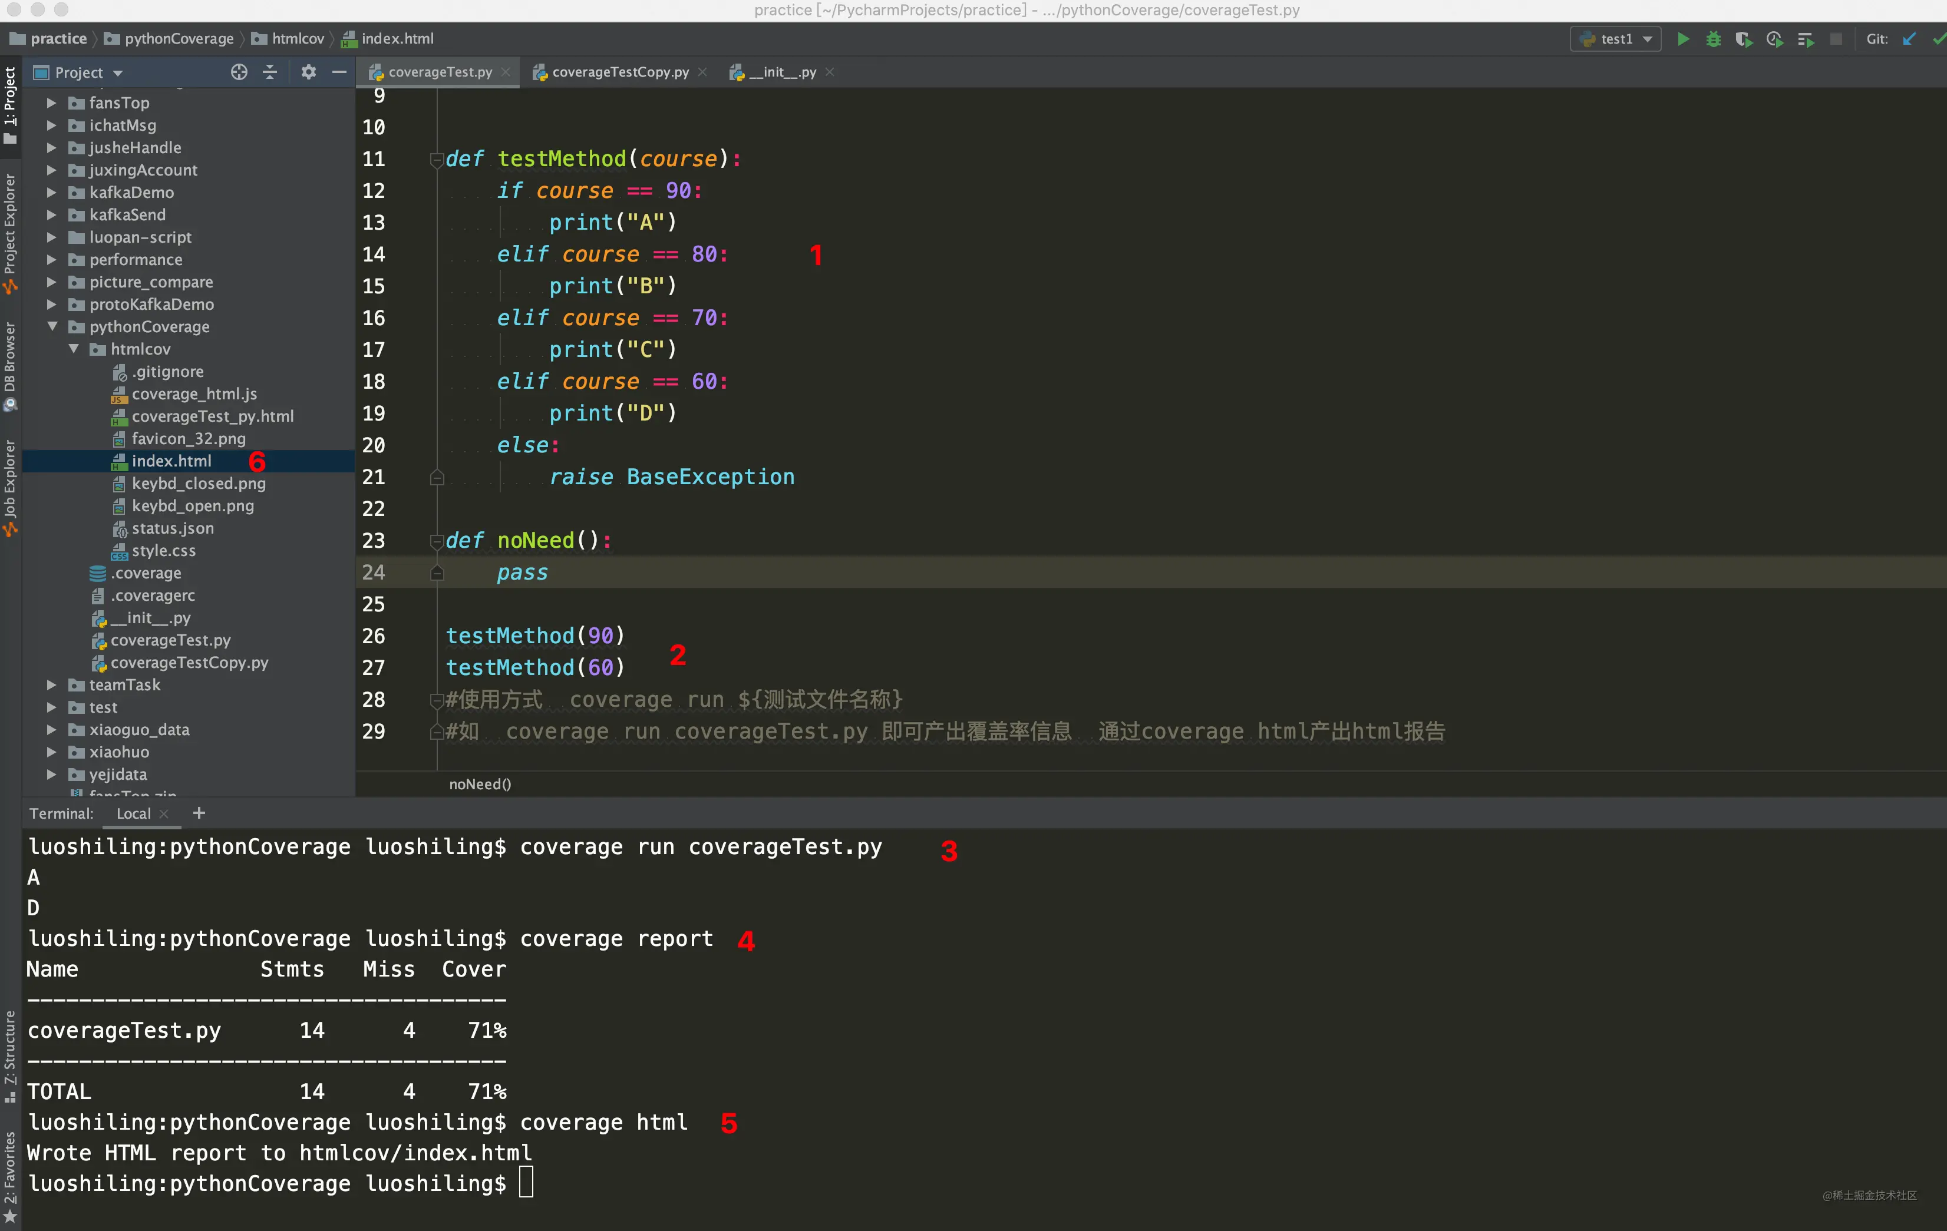Viewport: 1947px width, 1231px height.
Task: Open the Project view mode dropdown
Action: coord(78,72)
